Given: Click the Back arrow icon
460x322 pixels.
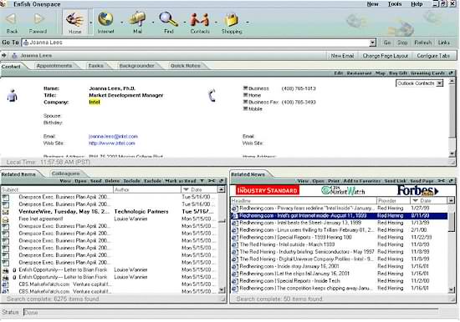Looking at the screenshot, I should coord(11,19).
